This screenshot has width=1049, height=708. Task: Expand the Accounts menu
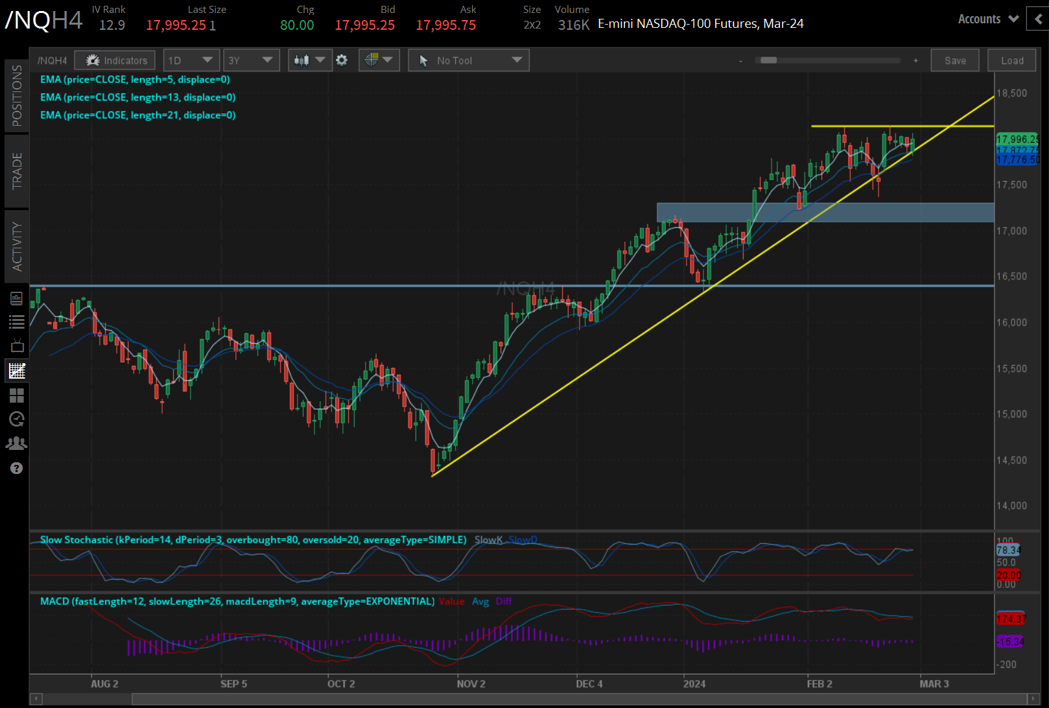(989, 19)
